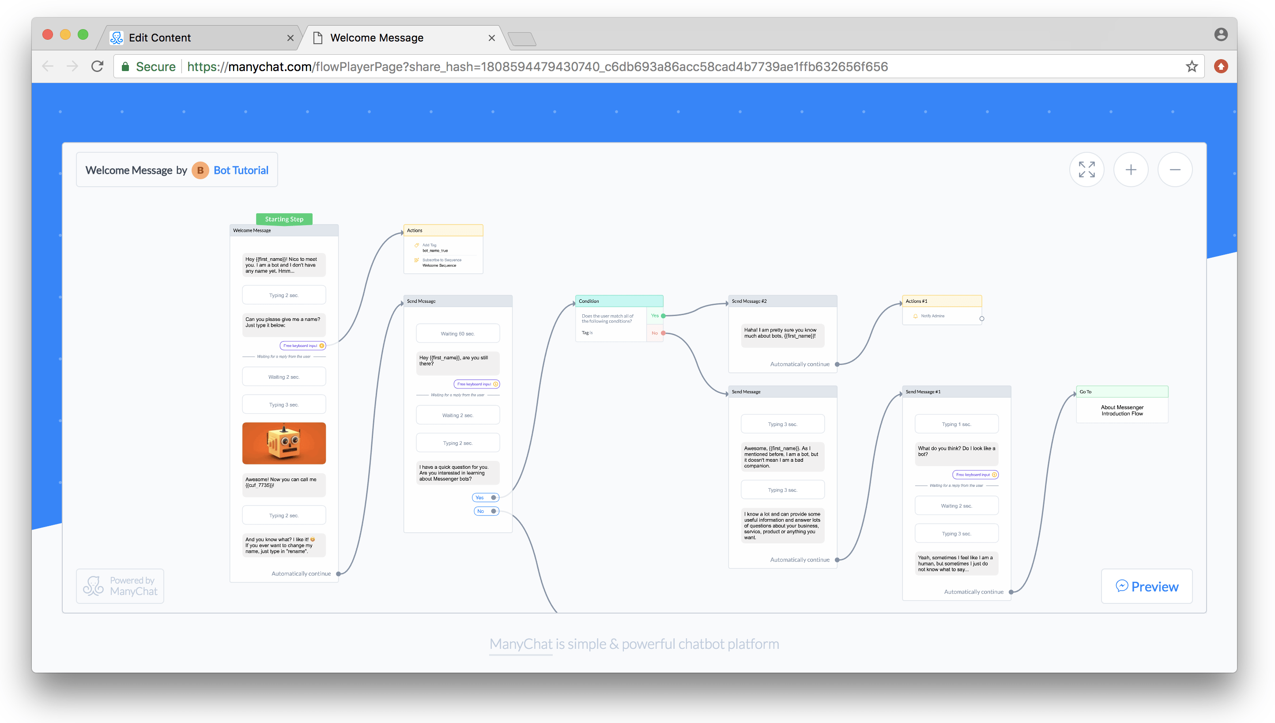Click the Bot Tutorial avatar icon

(200, 170)
